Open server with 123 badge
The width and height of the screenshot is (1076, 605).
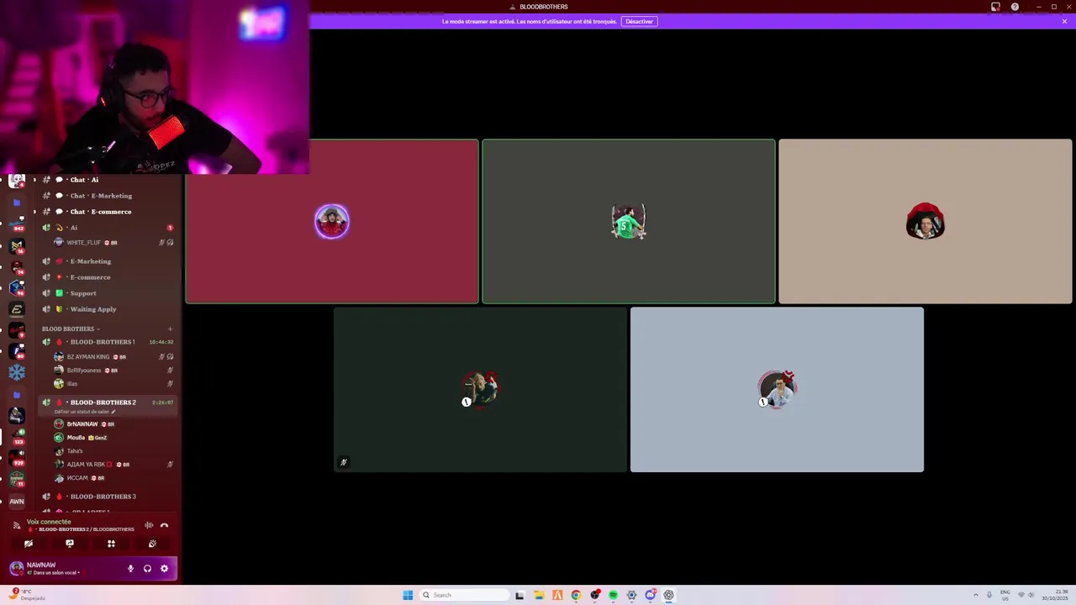click(x=17, y=437)
